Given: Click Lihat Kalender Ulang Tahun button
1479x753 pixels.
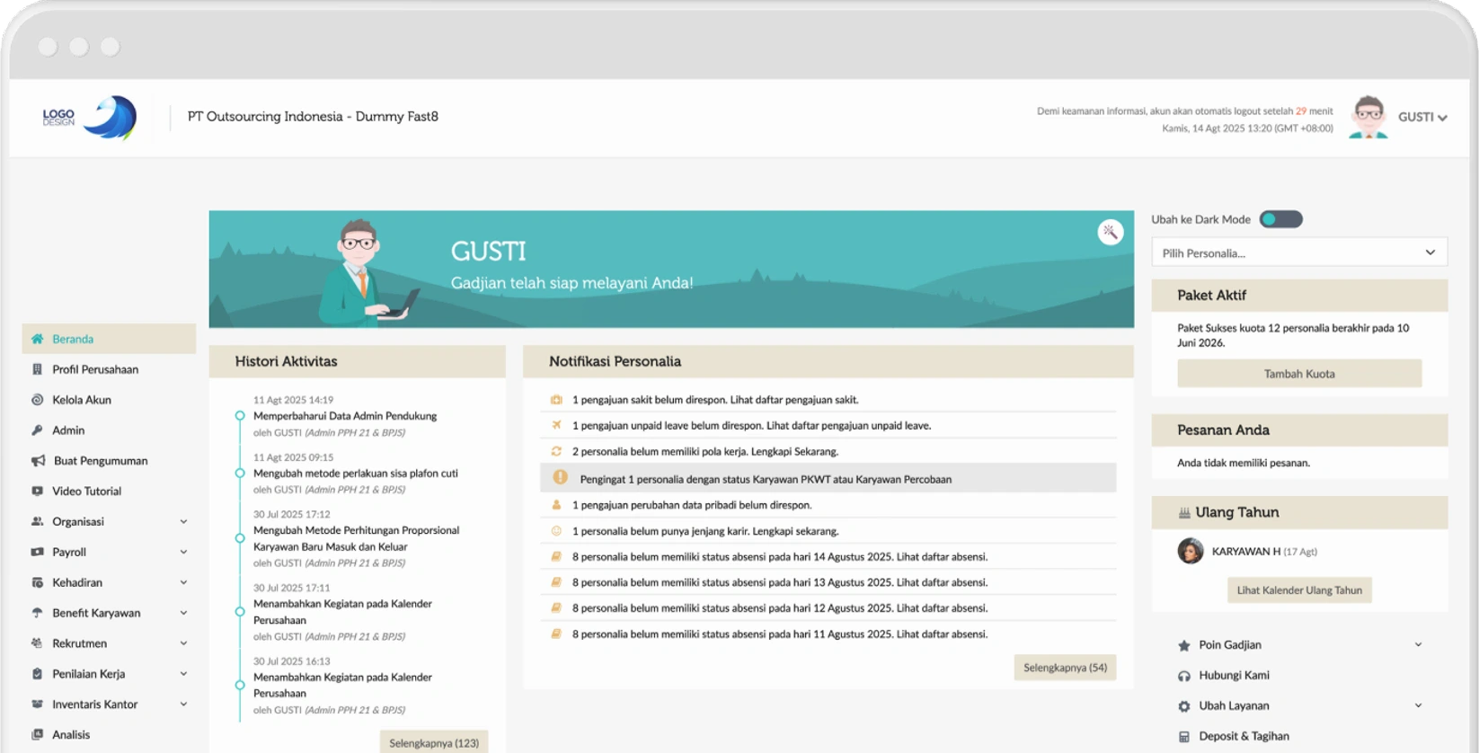Looking at the screenshot, I should (x=1298, y=590).
